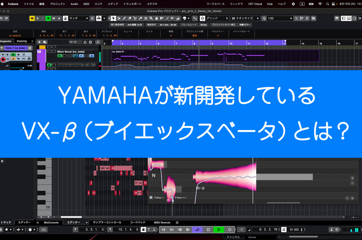Open the 1/32 length quantize dropdown
362x240 pixels.
(x=277, y=18)
